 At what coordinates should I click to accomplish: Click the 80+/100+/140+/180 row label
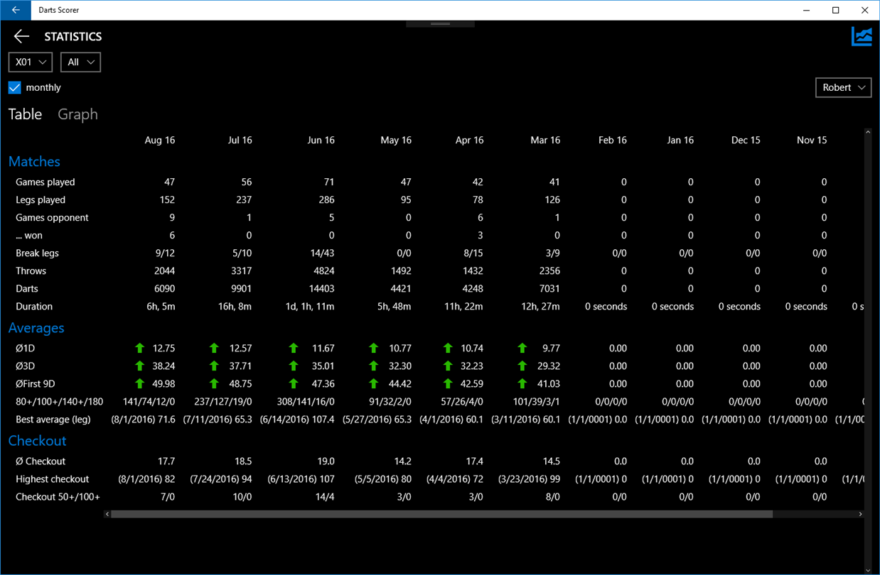(x=59, y=402)
